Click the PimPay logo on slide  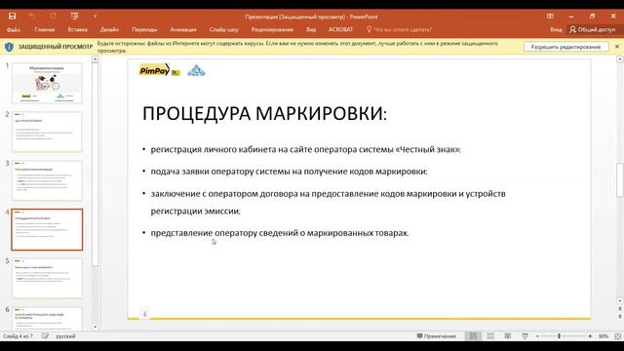pyautogui.click(x=159, y=70)
